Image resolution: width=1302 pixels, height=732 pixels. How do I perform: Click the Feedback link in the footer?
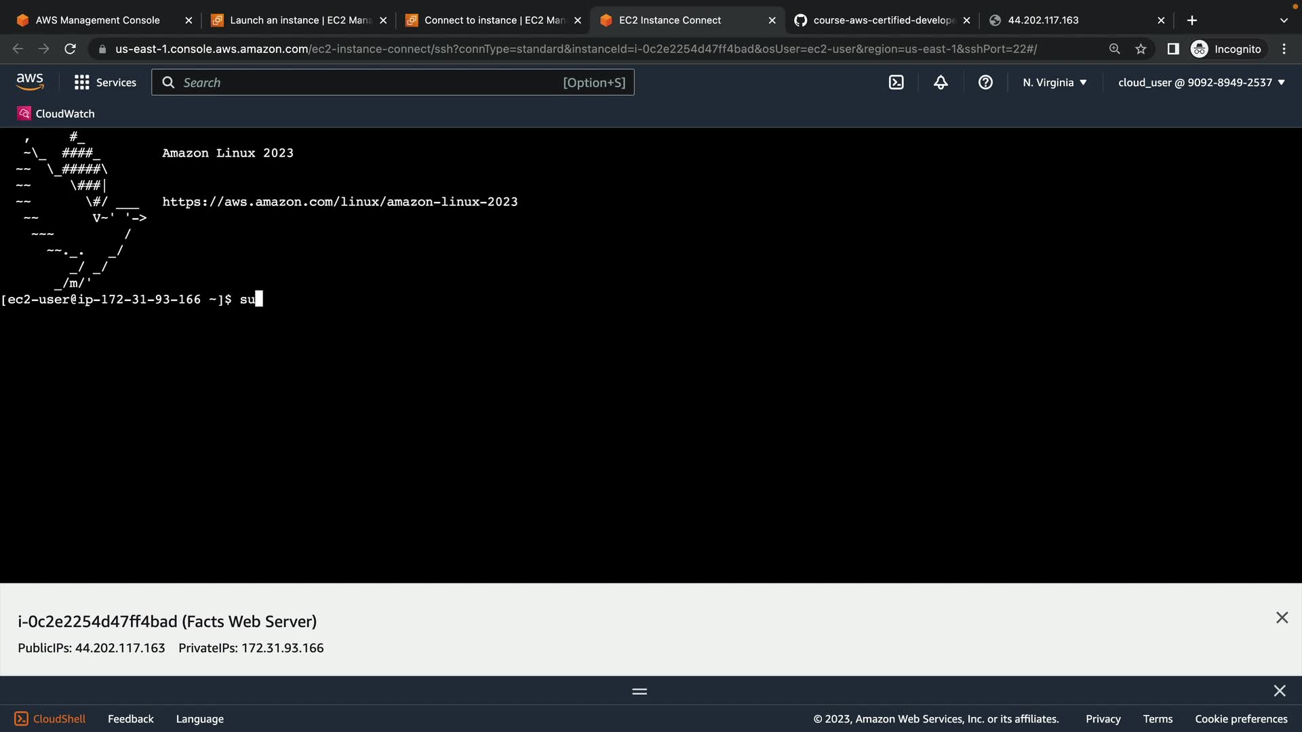(x=130, y=718)
